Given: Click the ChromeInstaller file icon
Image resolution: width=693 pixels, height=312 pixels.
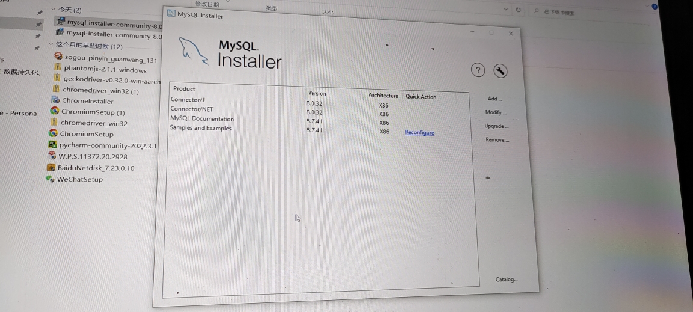Looking at the screenshot, I should tap(55, 100).
